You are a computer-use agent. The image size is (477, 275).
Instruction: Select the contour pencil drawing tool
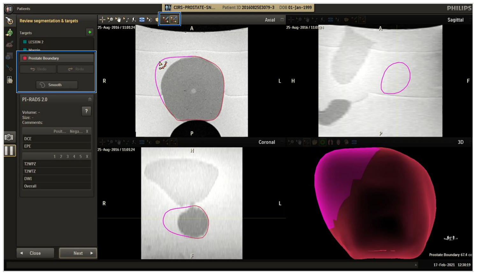[x=165, y=19]
